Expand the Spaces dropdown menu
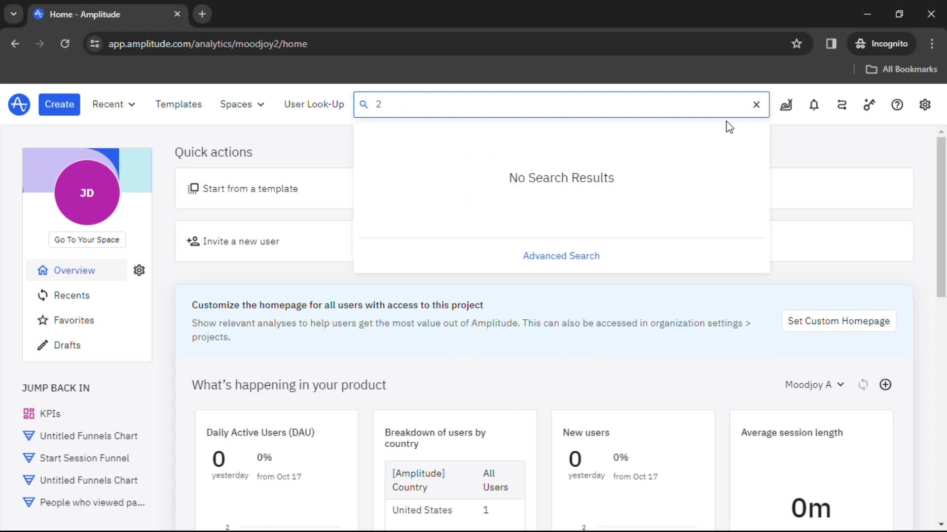The image size is (947, 532). 241,104
